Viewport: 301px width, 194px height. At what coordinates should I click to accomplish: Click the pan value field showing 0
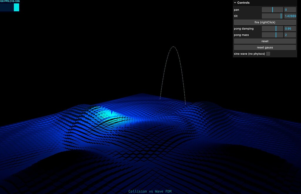(290, 9)
